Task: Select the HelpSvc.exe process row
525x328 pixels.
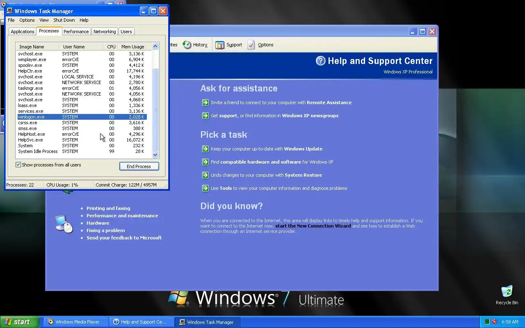Action: (x=81, y=140)
